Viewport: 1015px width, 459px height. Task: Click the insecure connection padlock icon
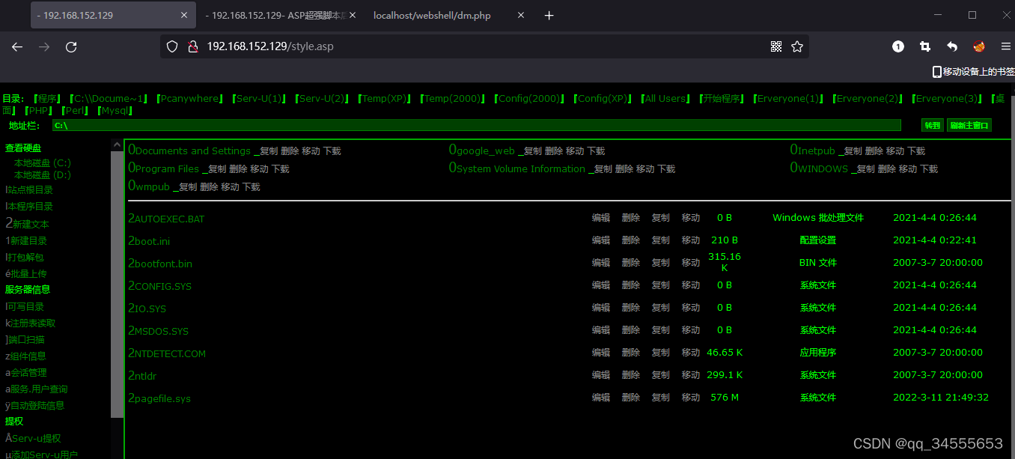192,46
